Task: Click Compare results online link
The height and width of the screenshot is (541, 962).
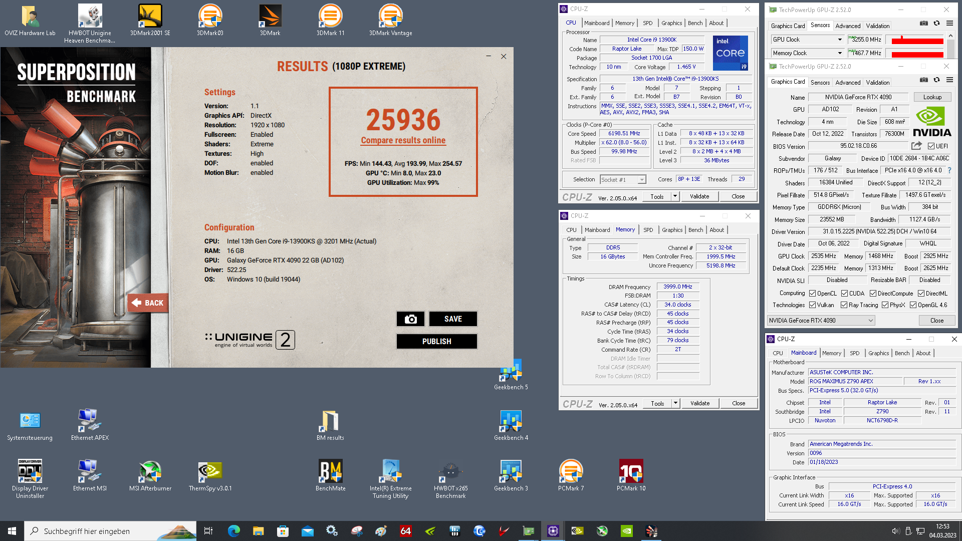Action: (403, 141)
